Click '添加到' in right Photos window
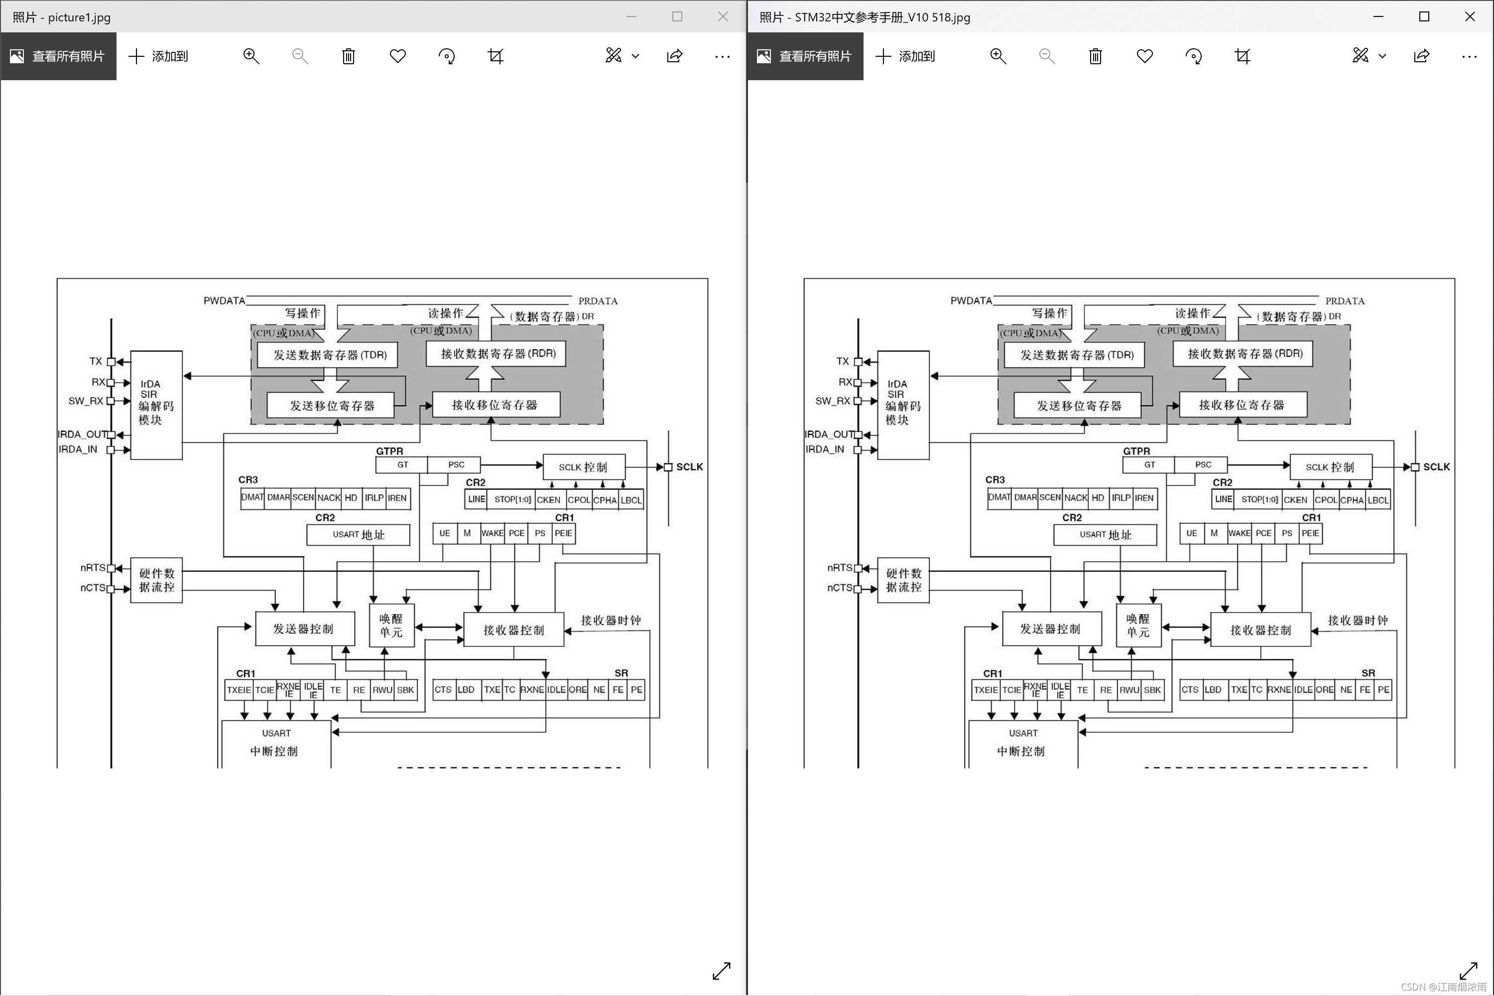The width and height of the screenshot is (1494, 996). click(906, 56)
